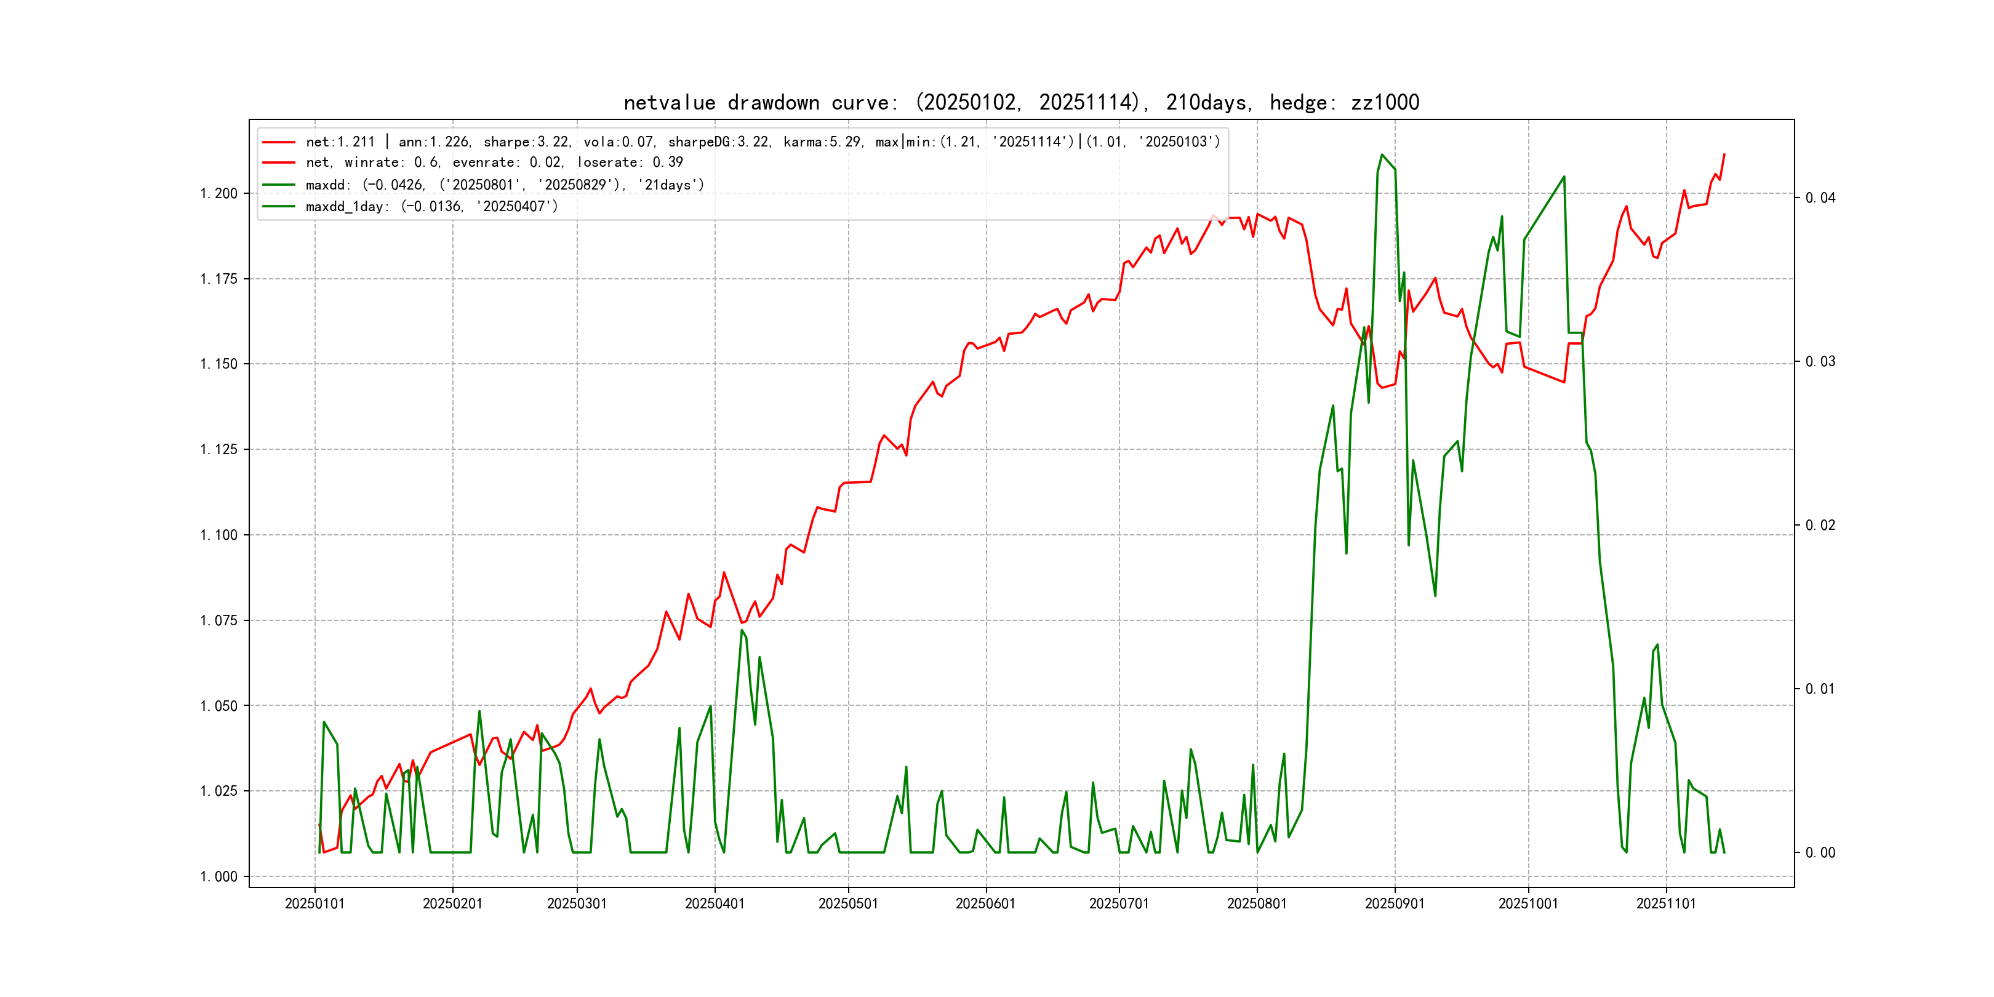This screenshot has height=997, width=1994.
Task: Click the chart title text
Action: [x=1021, y=102]
